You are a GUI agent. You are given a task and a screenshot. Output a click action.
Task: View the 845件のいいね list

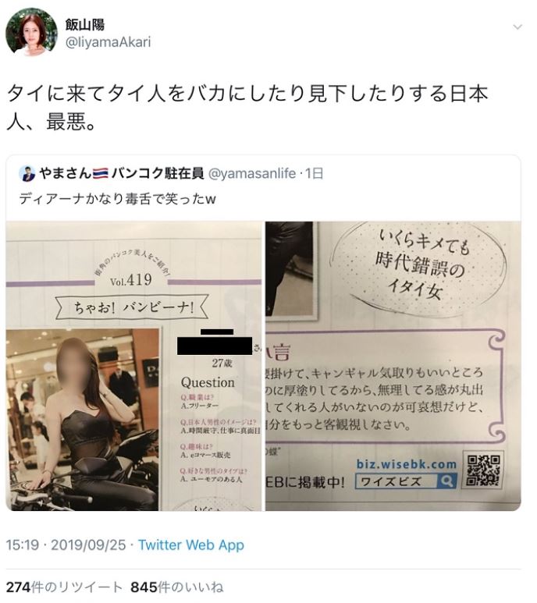tap(177, 587)
